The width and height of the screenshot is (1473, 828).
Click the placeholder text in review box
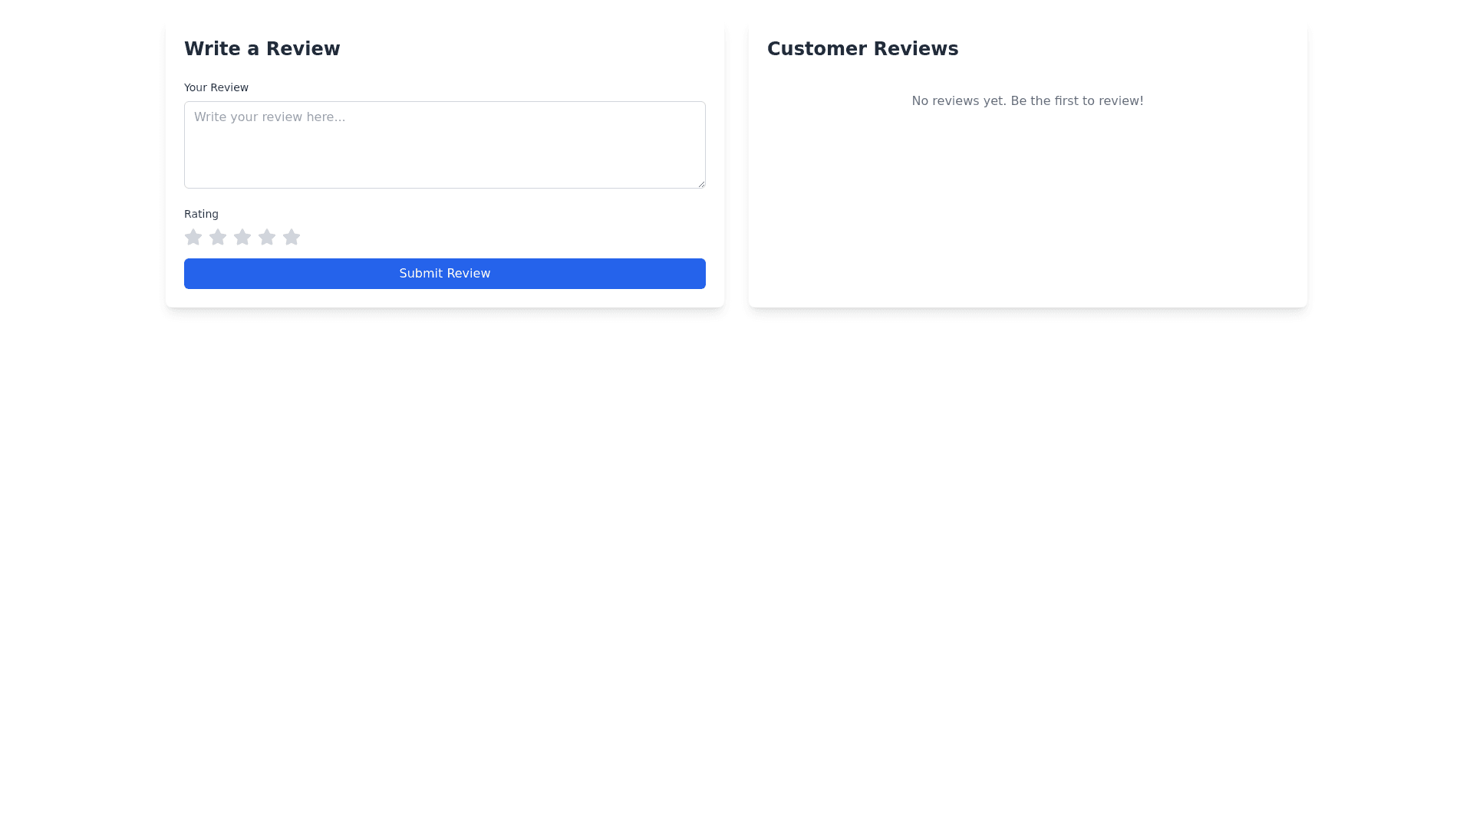269,117
